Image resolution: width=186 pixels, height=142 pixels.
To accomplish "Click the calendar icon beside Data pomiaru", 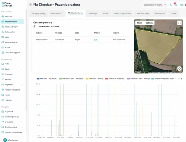I will click(35, 26).
